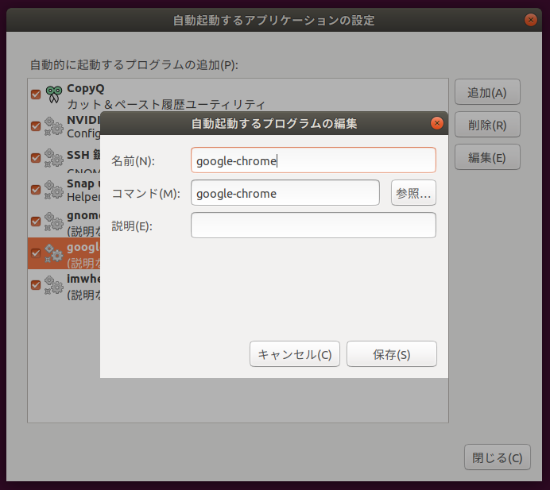
Task: Toggle the NVIDIA startup checkbox
Action: (x=36, y=126)
